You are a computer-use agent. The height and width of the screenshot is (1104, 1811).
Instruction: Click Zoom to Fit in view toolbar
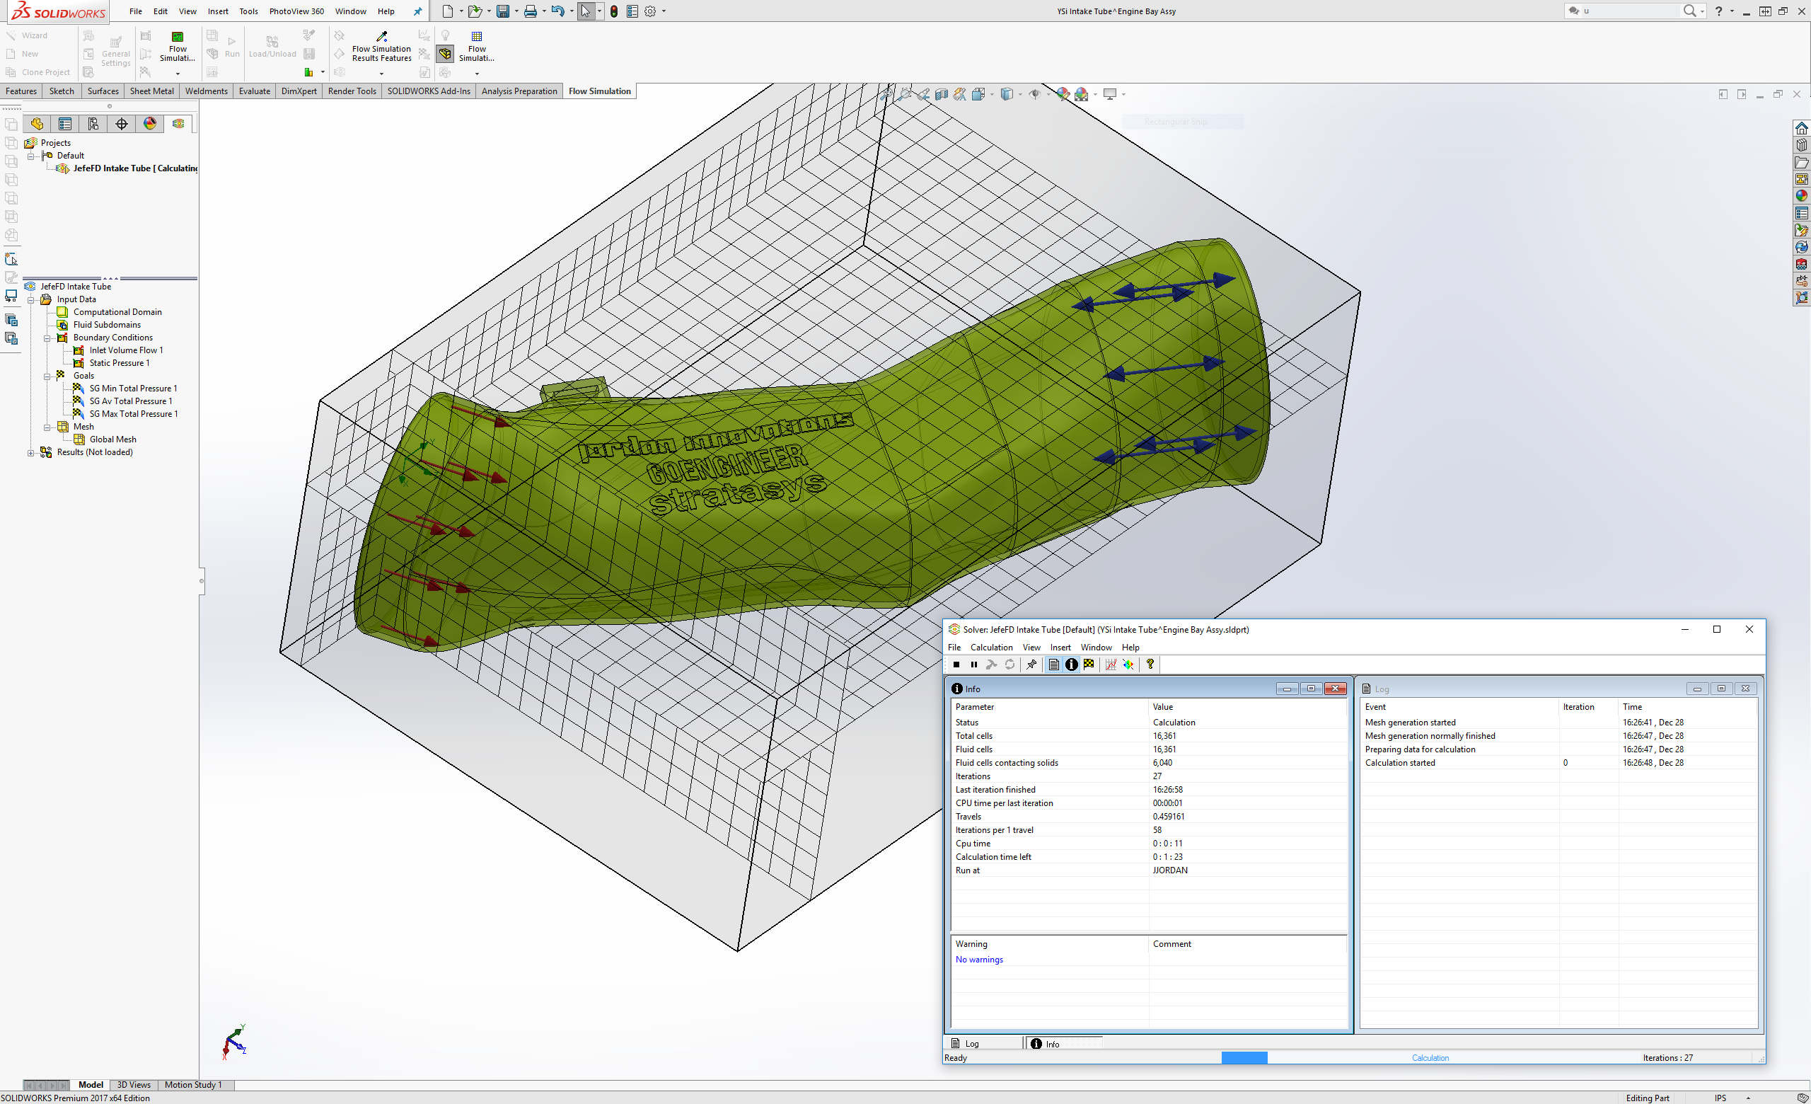tap(888, 94)
